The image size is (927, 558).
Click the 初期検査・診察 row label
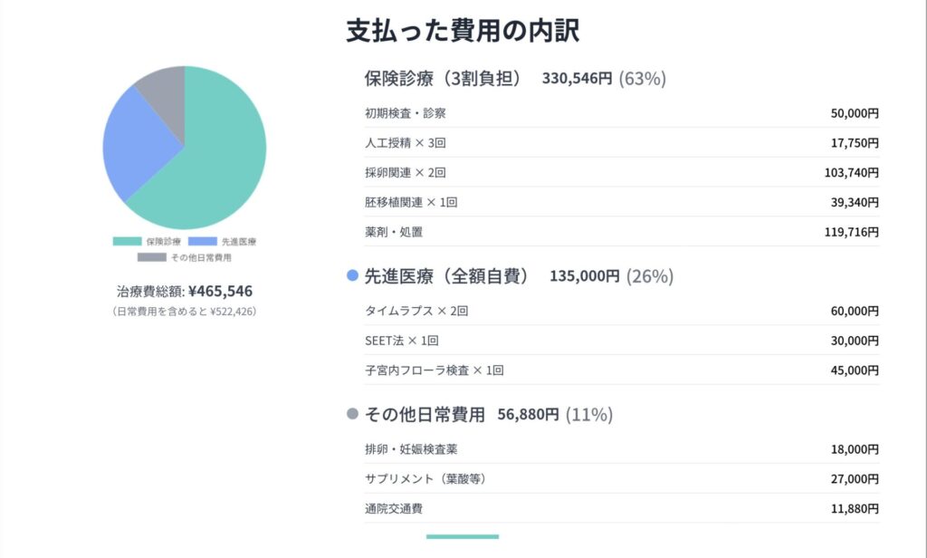405,113
